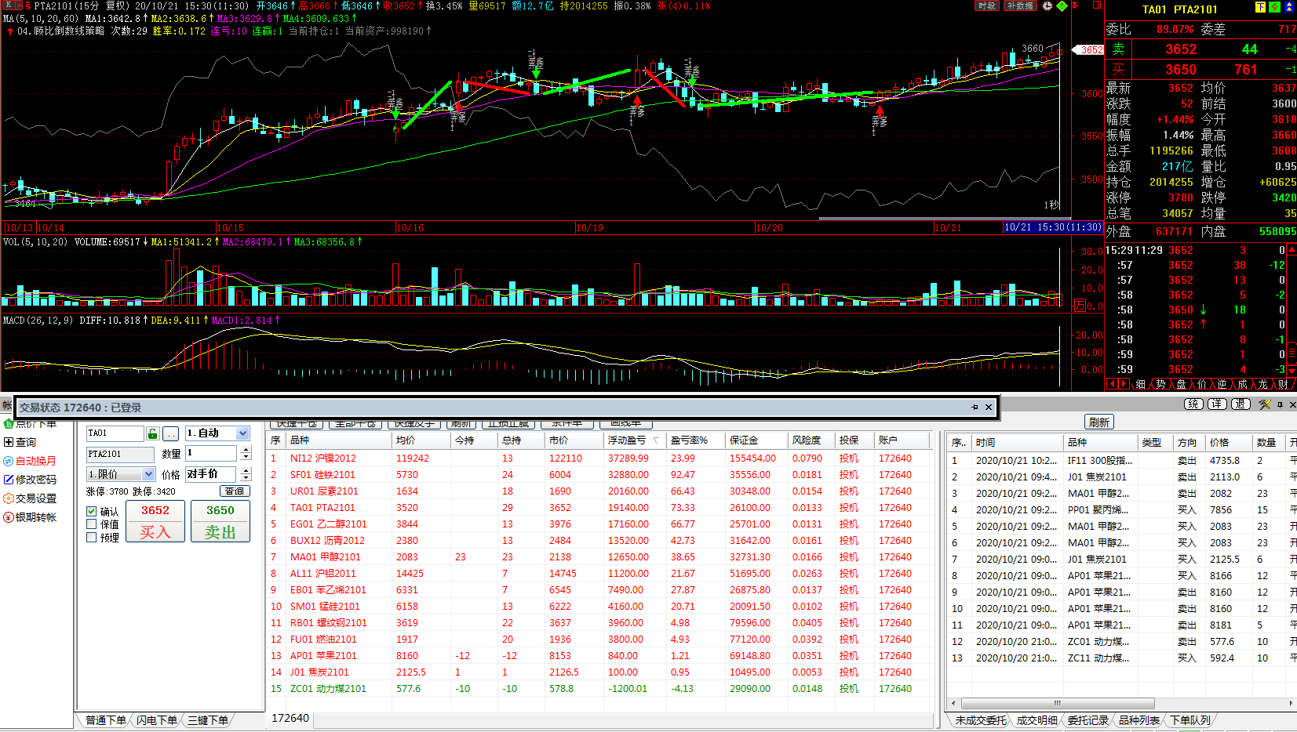Click the 退 button in trade panel header

pos(1241,404)
